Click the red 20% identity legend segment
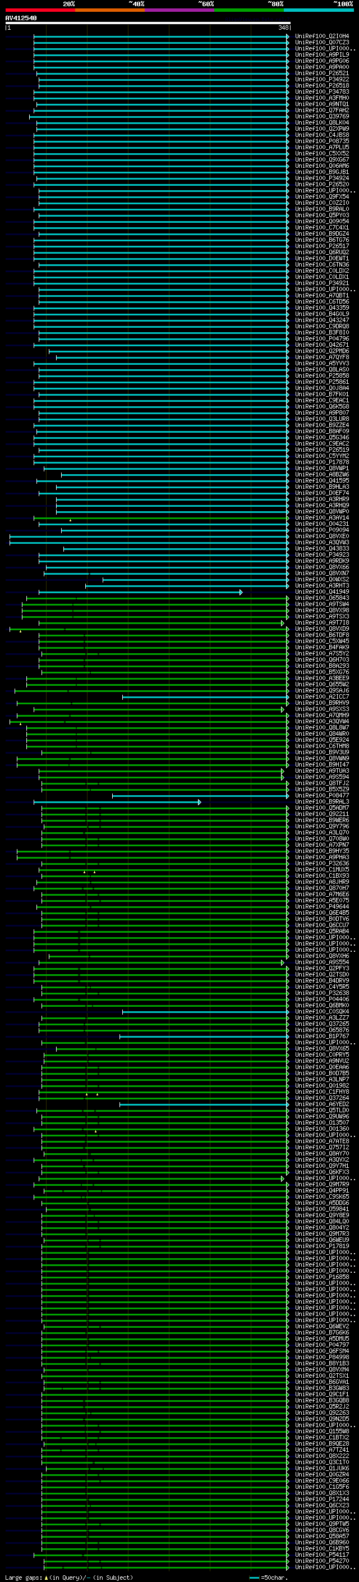 (x=40, y=10)
